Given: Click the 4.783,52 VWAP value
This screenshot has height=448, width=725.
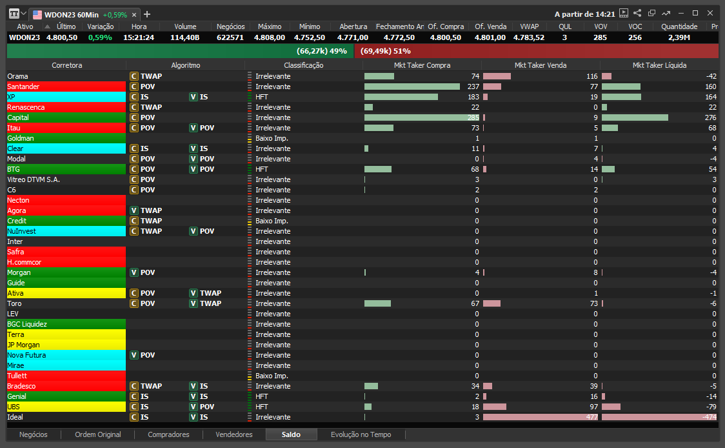Looking at the screenshot, I should click(x=529, y=37).
